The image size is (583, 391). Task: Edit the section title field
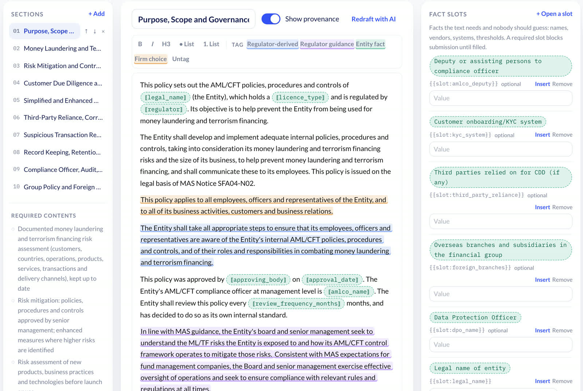point(193,19)
